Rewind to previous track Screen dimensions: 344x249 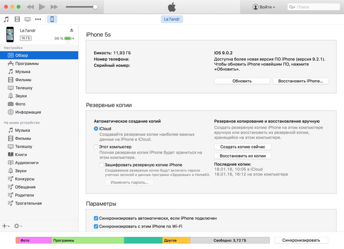pos(30,7)
